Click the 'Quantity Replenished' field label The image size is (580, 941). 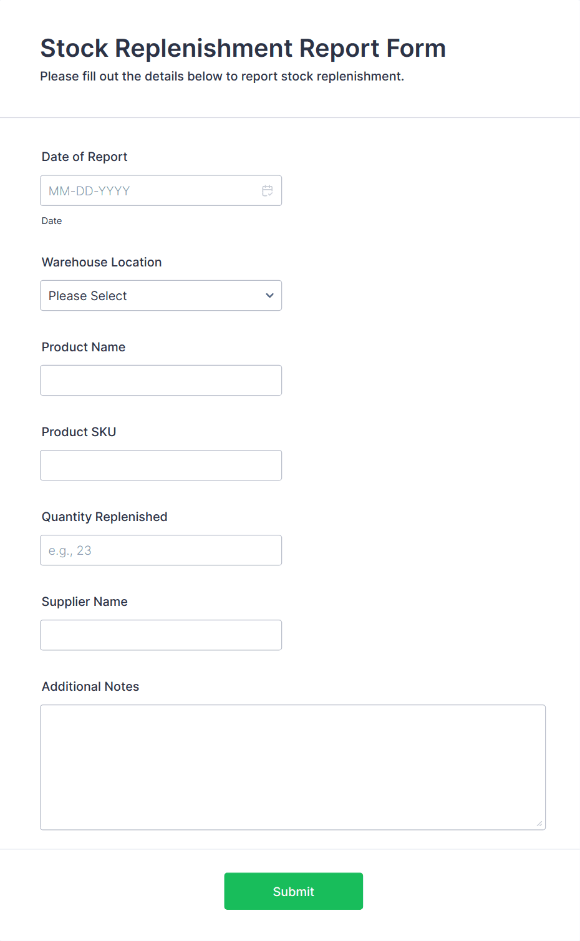coord(104,517)
